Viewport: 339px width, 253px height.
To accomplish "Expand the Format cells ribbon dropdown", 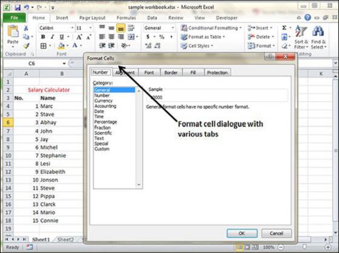I will coord(274,46).
